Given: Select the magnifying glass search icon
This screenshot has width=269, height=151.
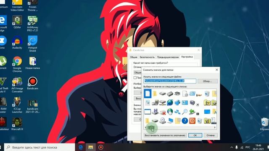Looking at the screenshot, I should [x=185, y=112].
